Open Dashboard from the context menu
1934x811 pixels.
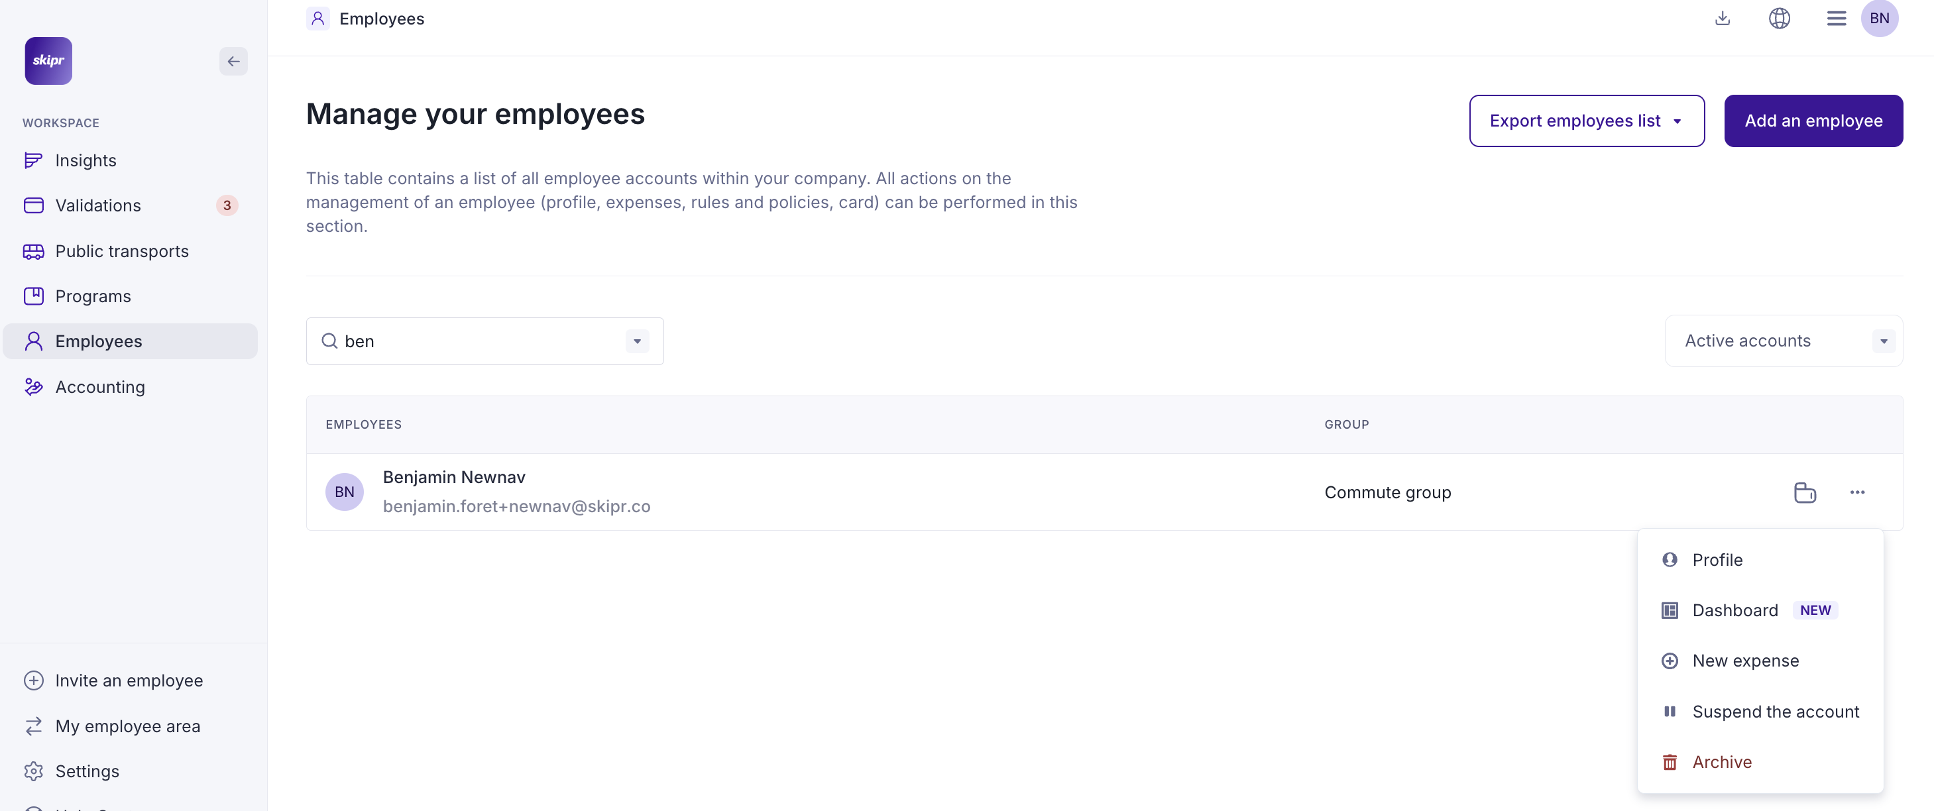[x=1735, y=610]
